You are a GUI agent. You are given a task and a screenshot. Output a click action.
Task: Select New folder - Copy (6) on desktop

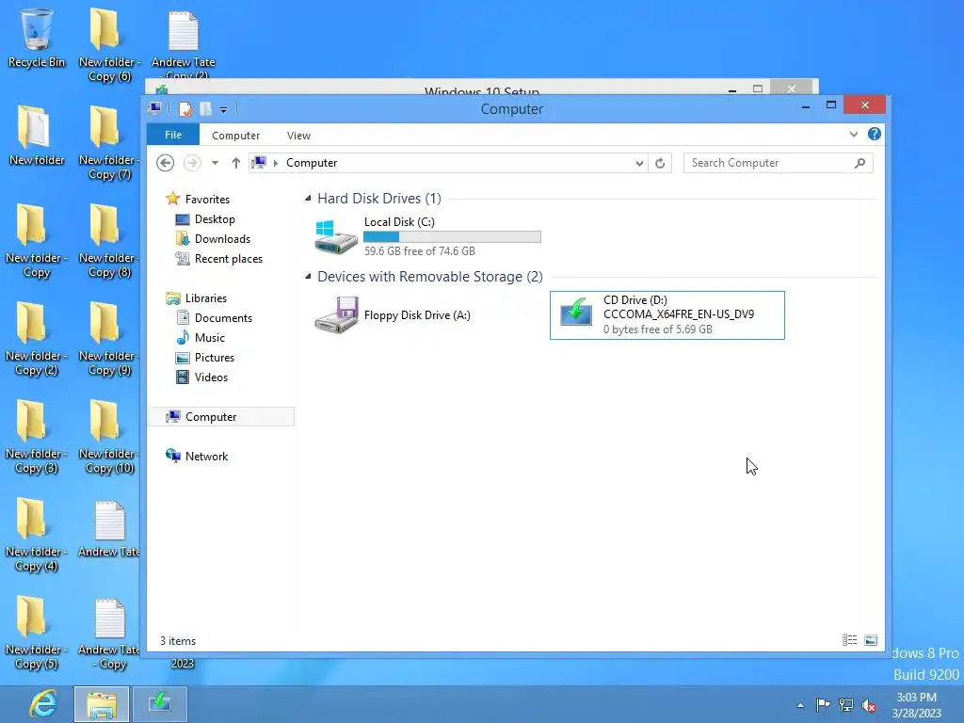click(109, 45)
